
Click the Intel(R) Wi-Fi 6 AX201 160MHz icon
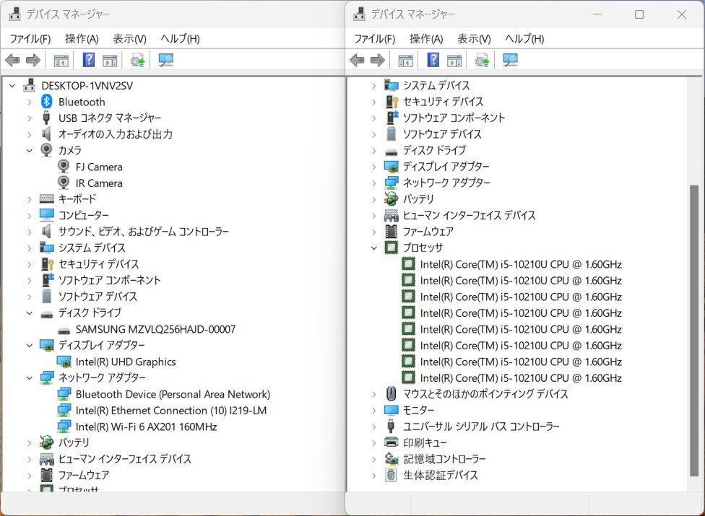(x=64, y=427)
